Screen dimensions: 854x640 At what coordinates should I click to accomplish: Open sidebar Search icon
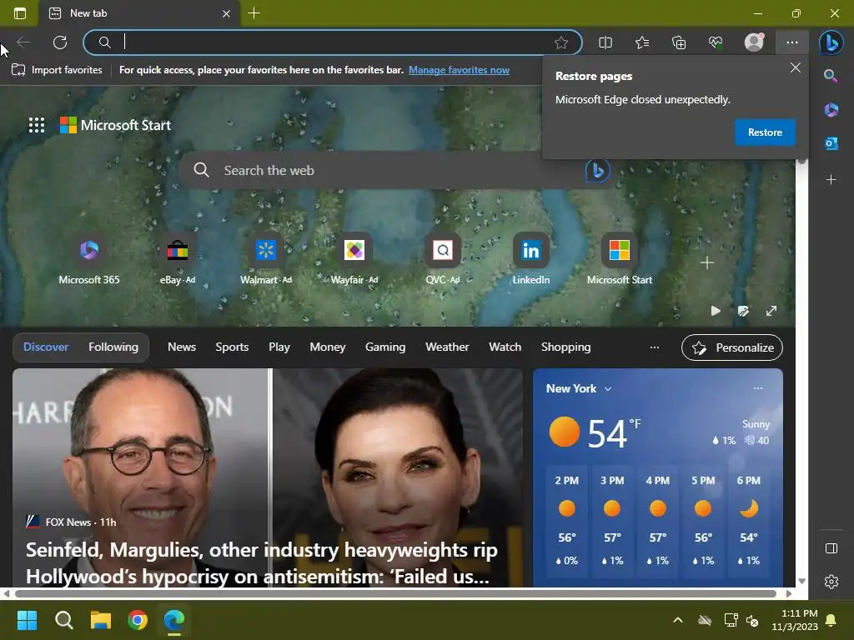coord(831,76)
